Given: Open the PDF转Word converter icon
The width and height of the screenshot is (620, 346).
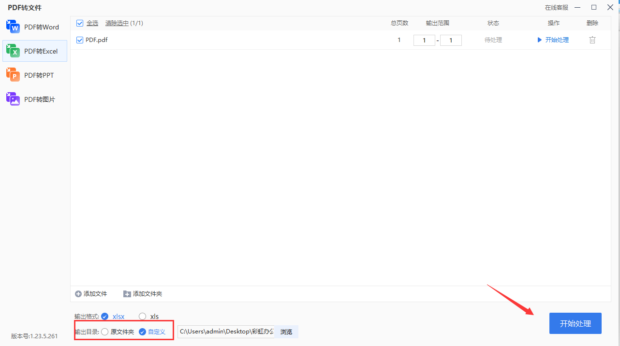Looking at the screenshot, I should [13, 27].
